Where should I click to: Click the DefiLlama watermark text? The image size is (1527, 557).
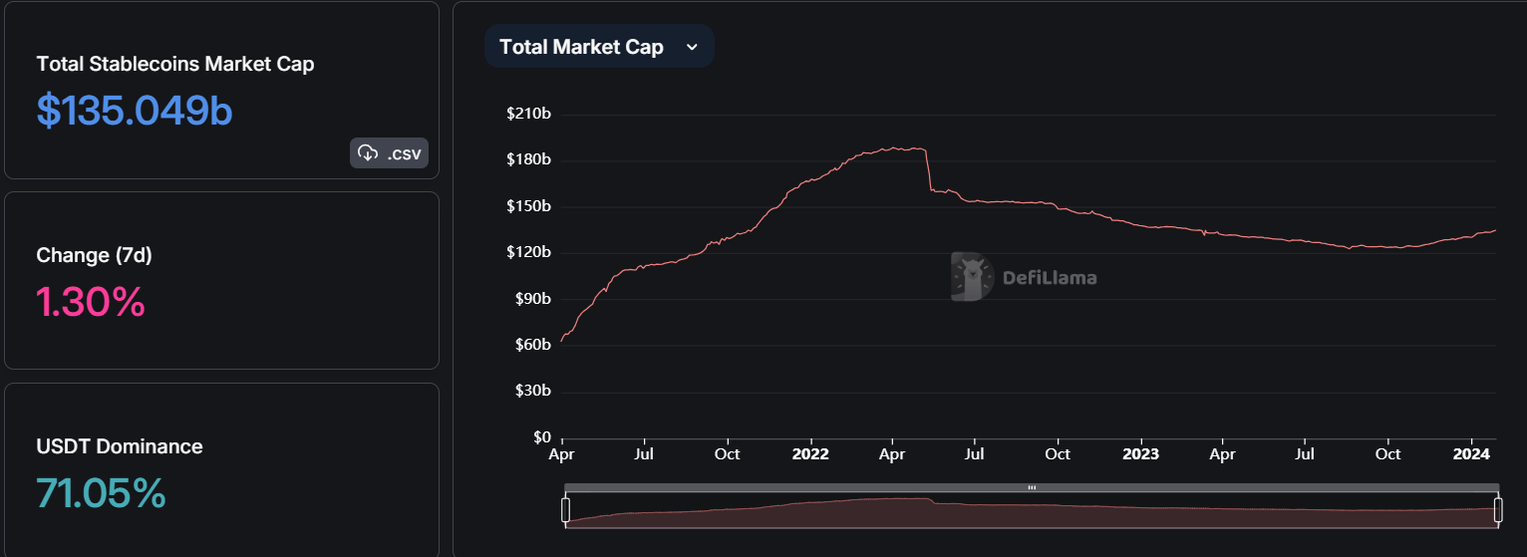pyautogui.click(x=1049, y=278)
